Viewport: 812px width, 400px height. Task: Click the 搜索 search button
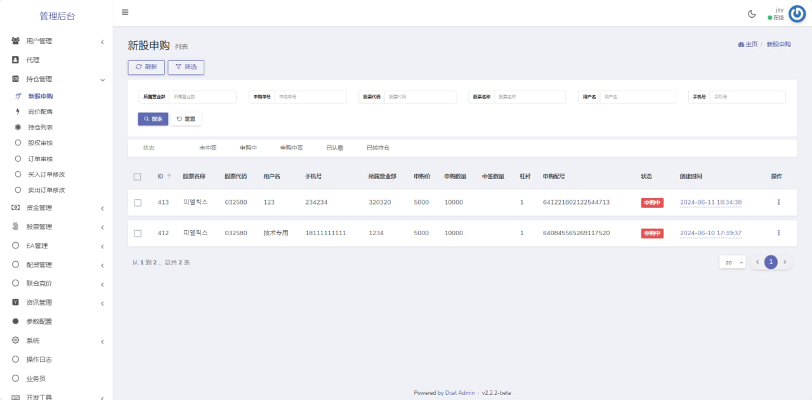click(x=153, y=119)
